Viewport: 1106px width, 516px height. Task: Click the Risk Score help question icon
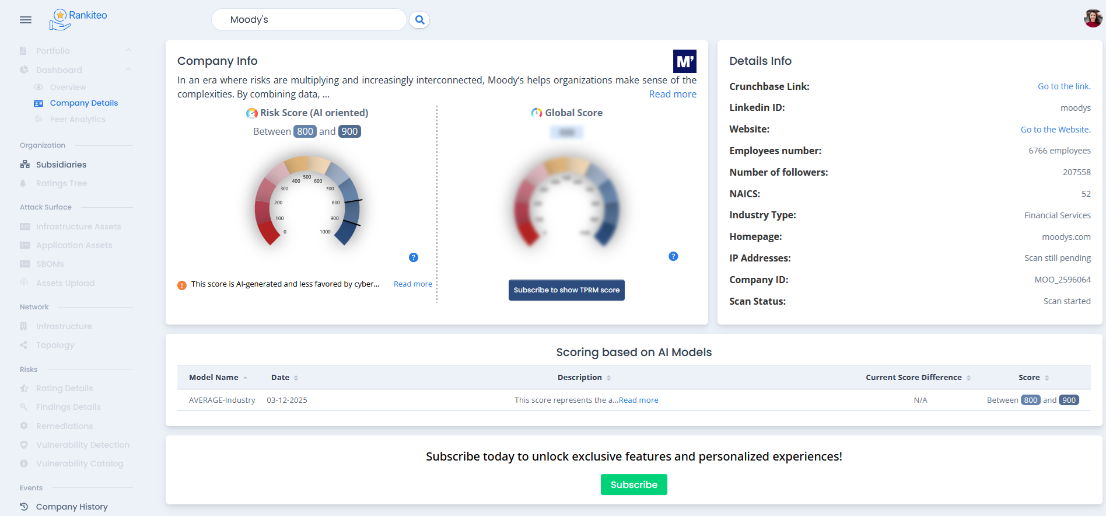point(414,257)
